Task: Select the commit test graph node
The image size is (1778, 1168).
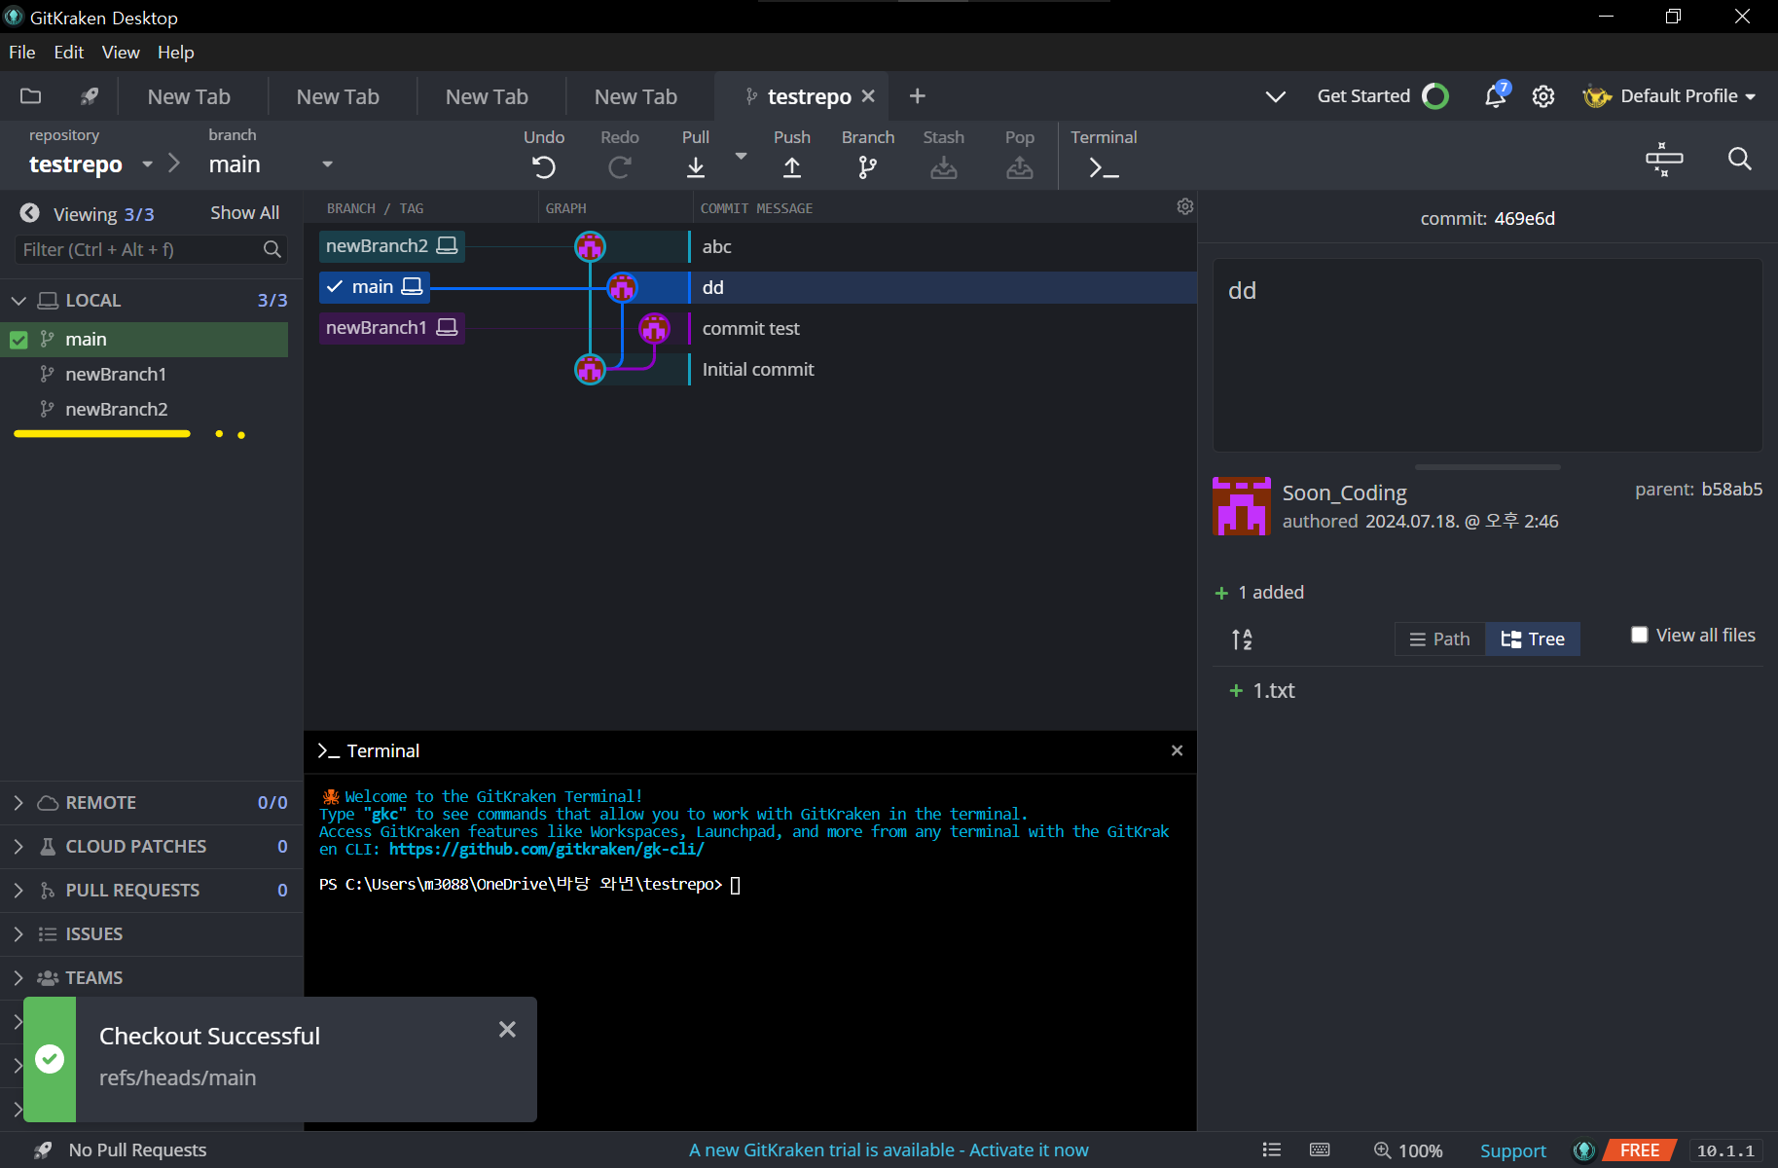Action: pos(654,328)
